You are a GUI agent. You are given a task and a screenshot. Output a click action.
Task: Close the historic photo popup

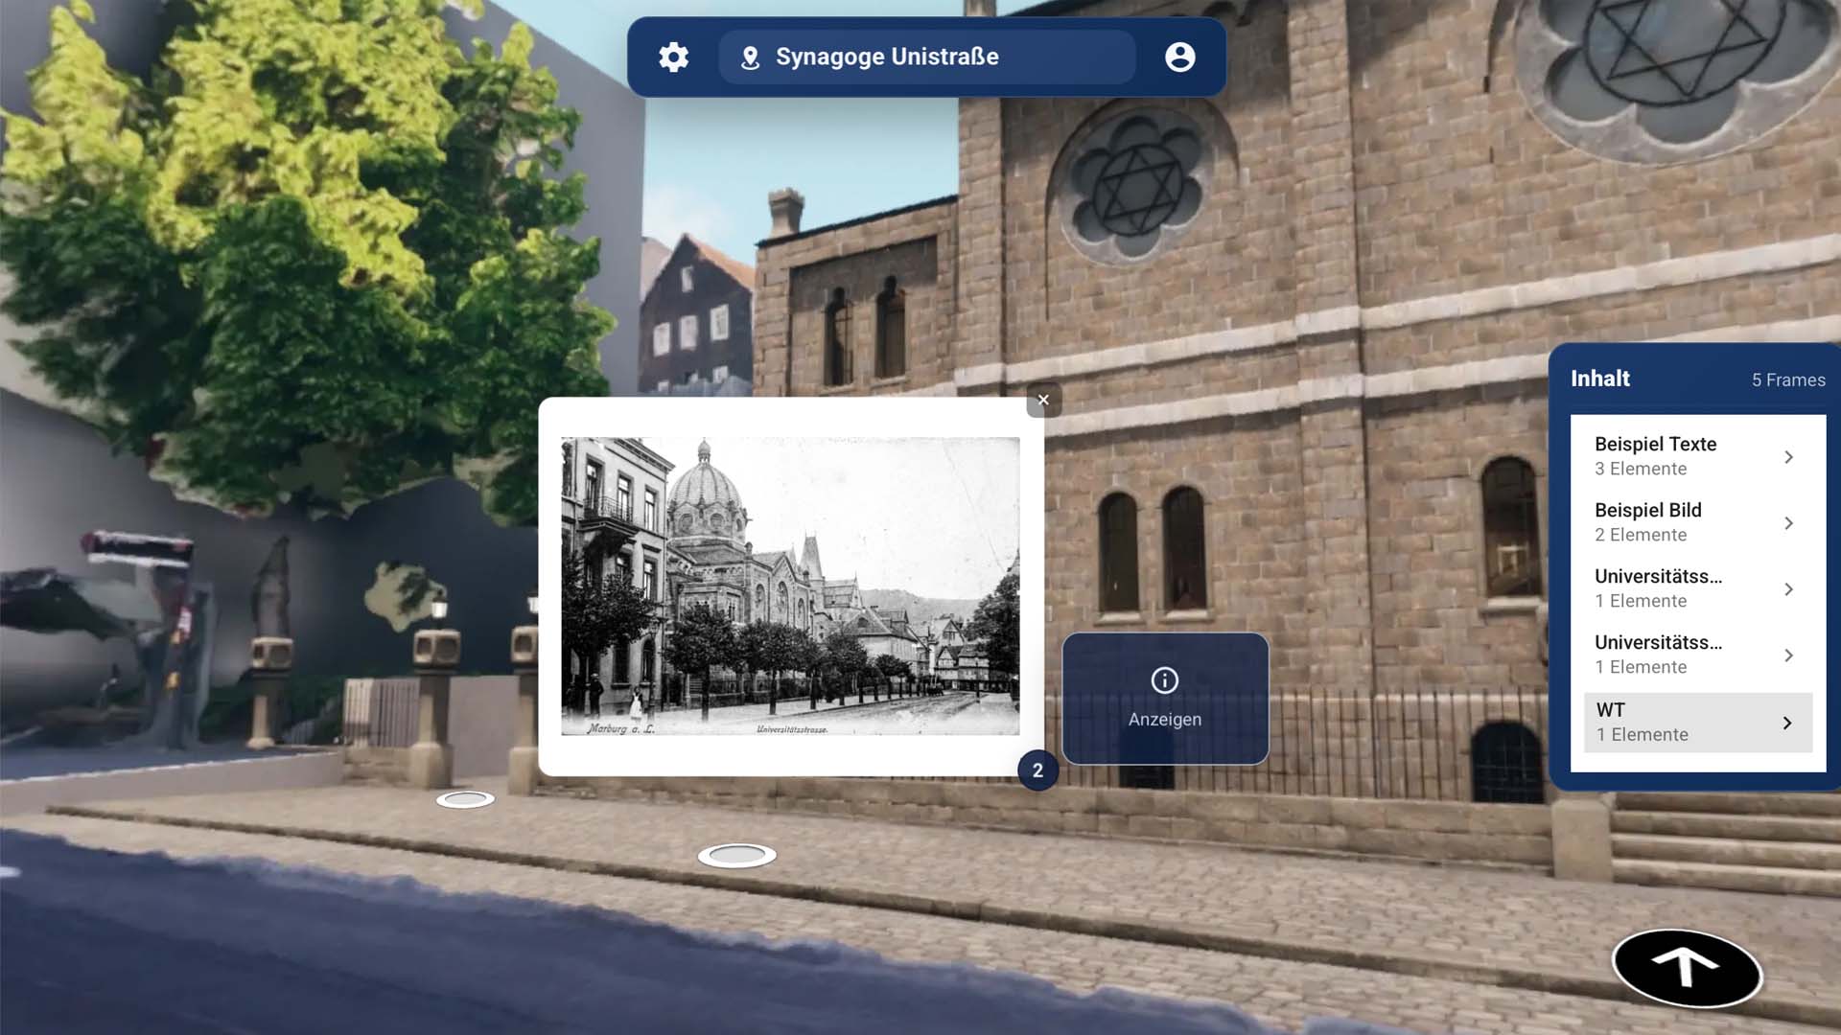pos(1043,401)
